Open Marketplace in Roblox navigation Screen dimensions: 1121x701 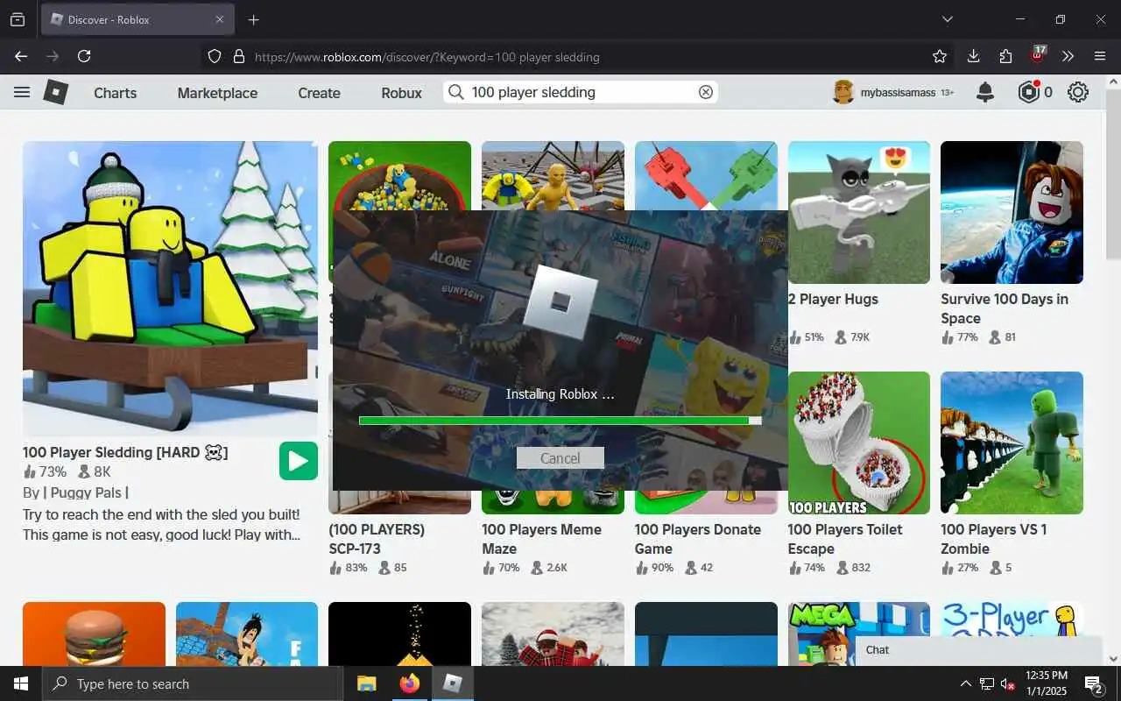(217, 93)
